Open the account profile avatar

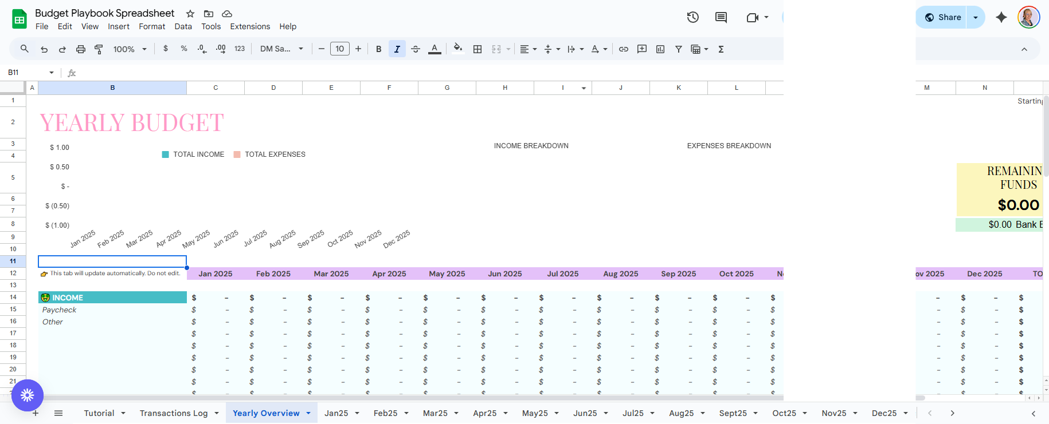(1029, 17)
